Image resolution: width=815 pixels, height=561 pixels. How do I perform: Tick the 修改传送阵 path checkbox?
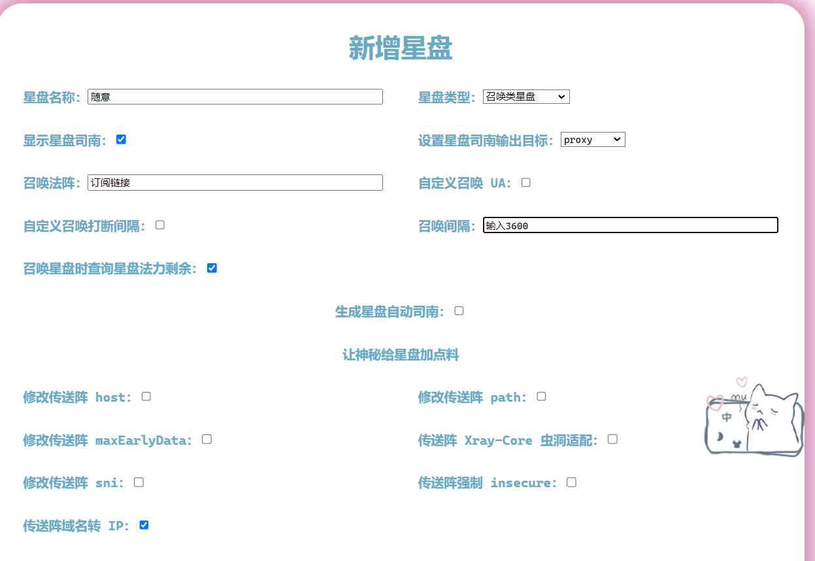(541, 396)
